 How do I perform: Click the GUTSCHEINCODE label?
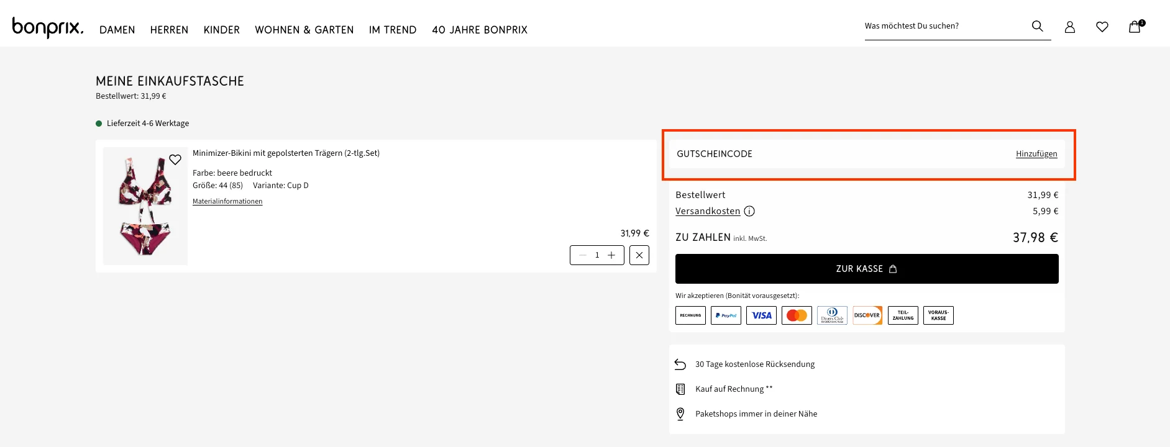715,154
